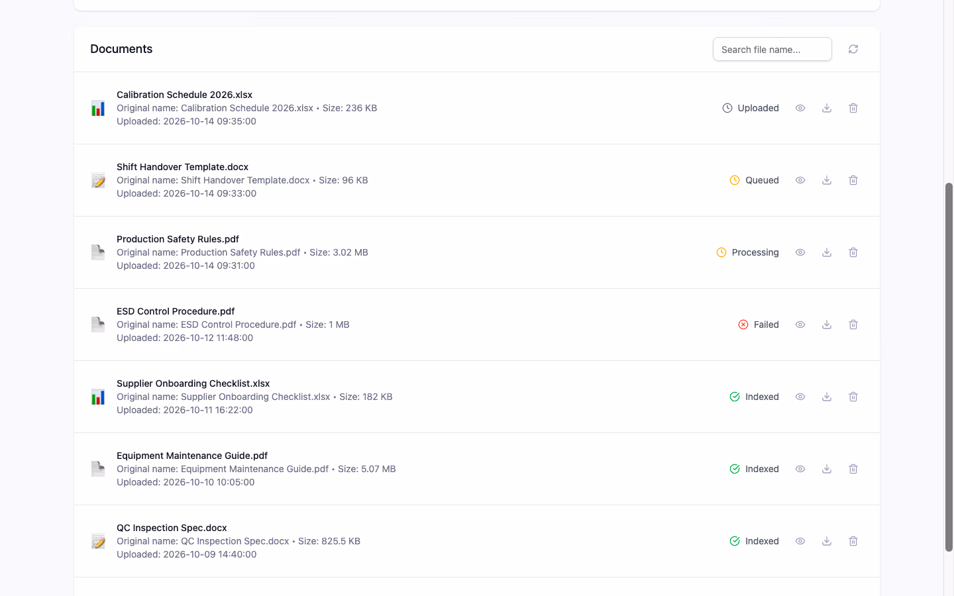Click the Documents heading
Image resolution: width=954 pixels, height=596 pixels.
(121, 49)
